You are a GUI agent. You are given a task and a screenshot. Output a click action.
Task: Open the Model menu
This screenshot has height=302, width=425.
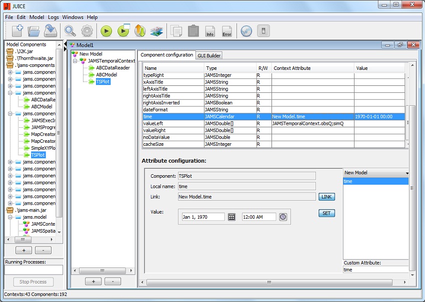(36, 17)
